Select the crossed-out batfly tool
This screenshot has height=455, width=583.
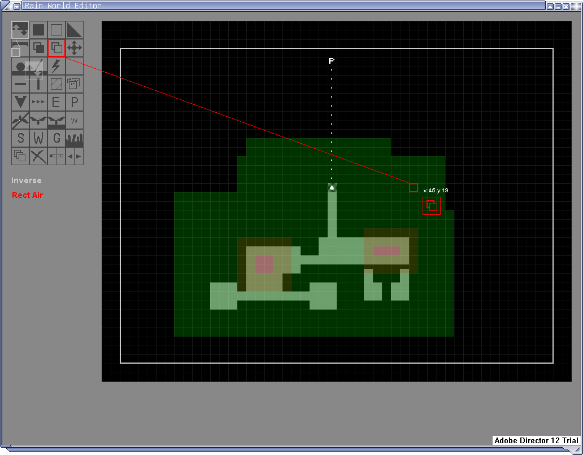click(x=20, y=120)
